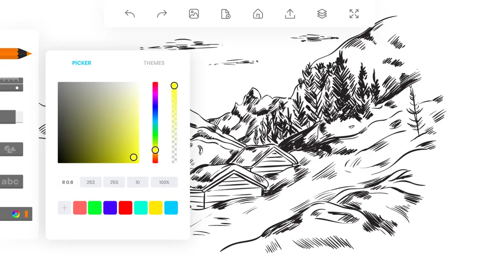Viewport: 479px width, 269px height.
Task: Toggle fullscreen with the expand arrows icon
Action: (x=354, y=14)
